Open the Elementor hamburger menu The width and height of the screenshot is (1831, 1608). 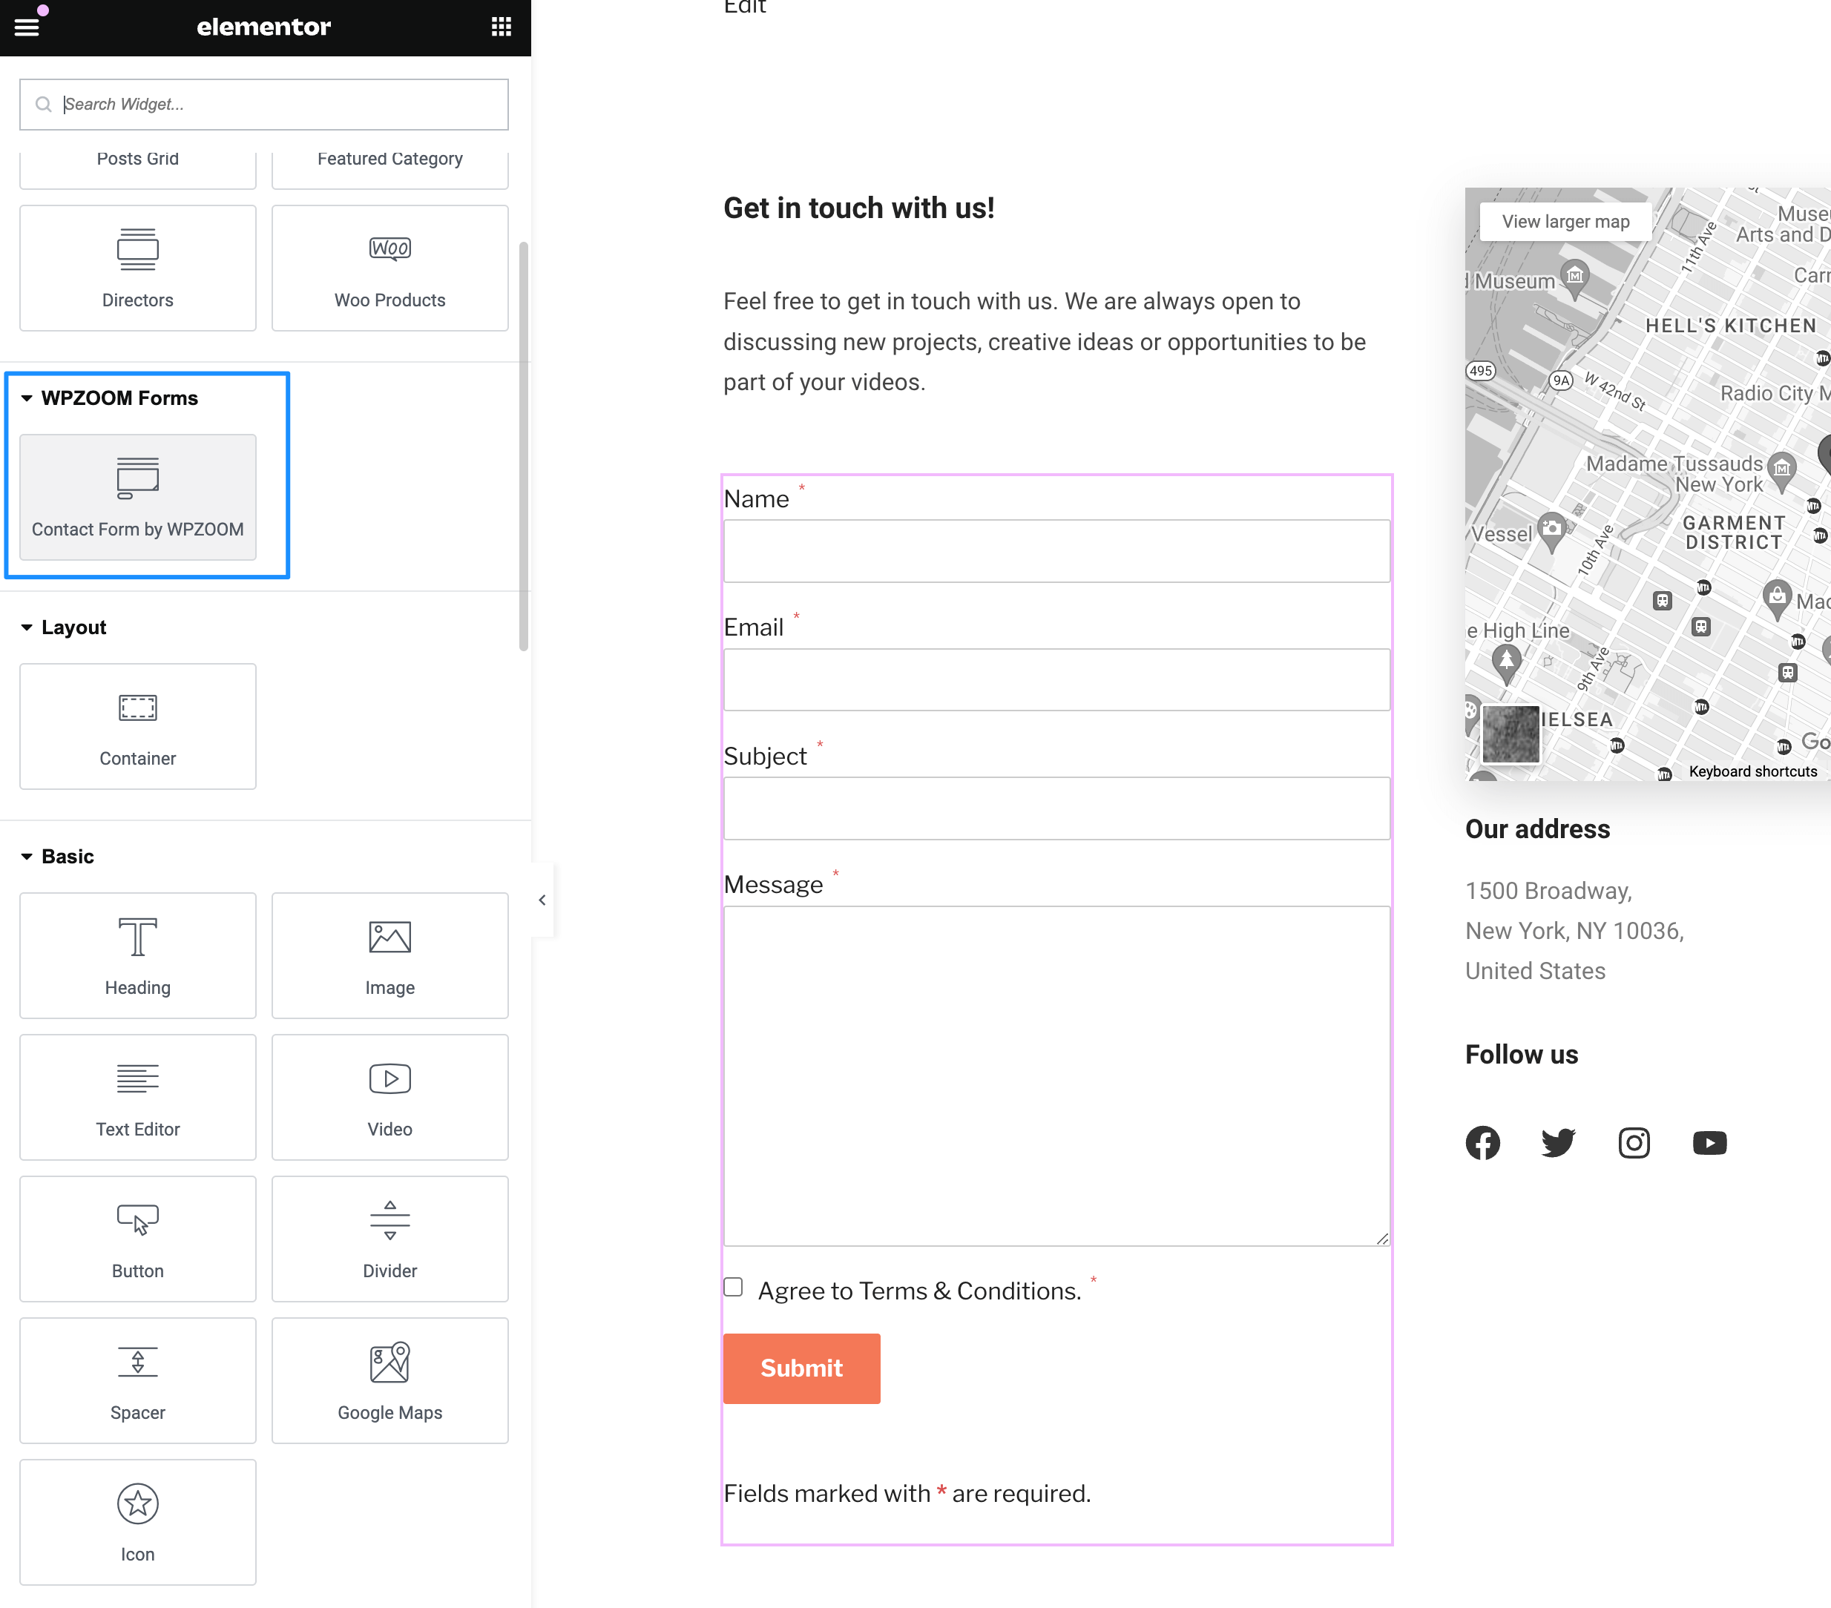click(x=27, y=27)
